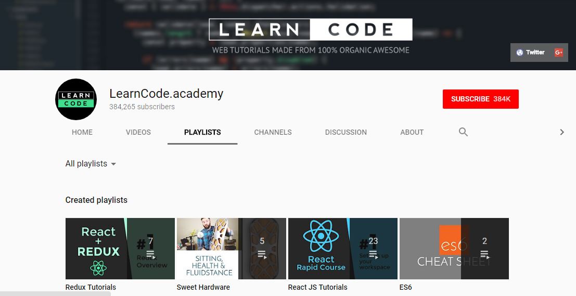Open the DISCUSSION tab
The image size is (576, 296).
coord(345,132)
